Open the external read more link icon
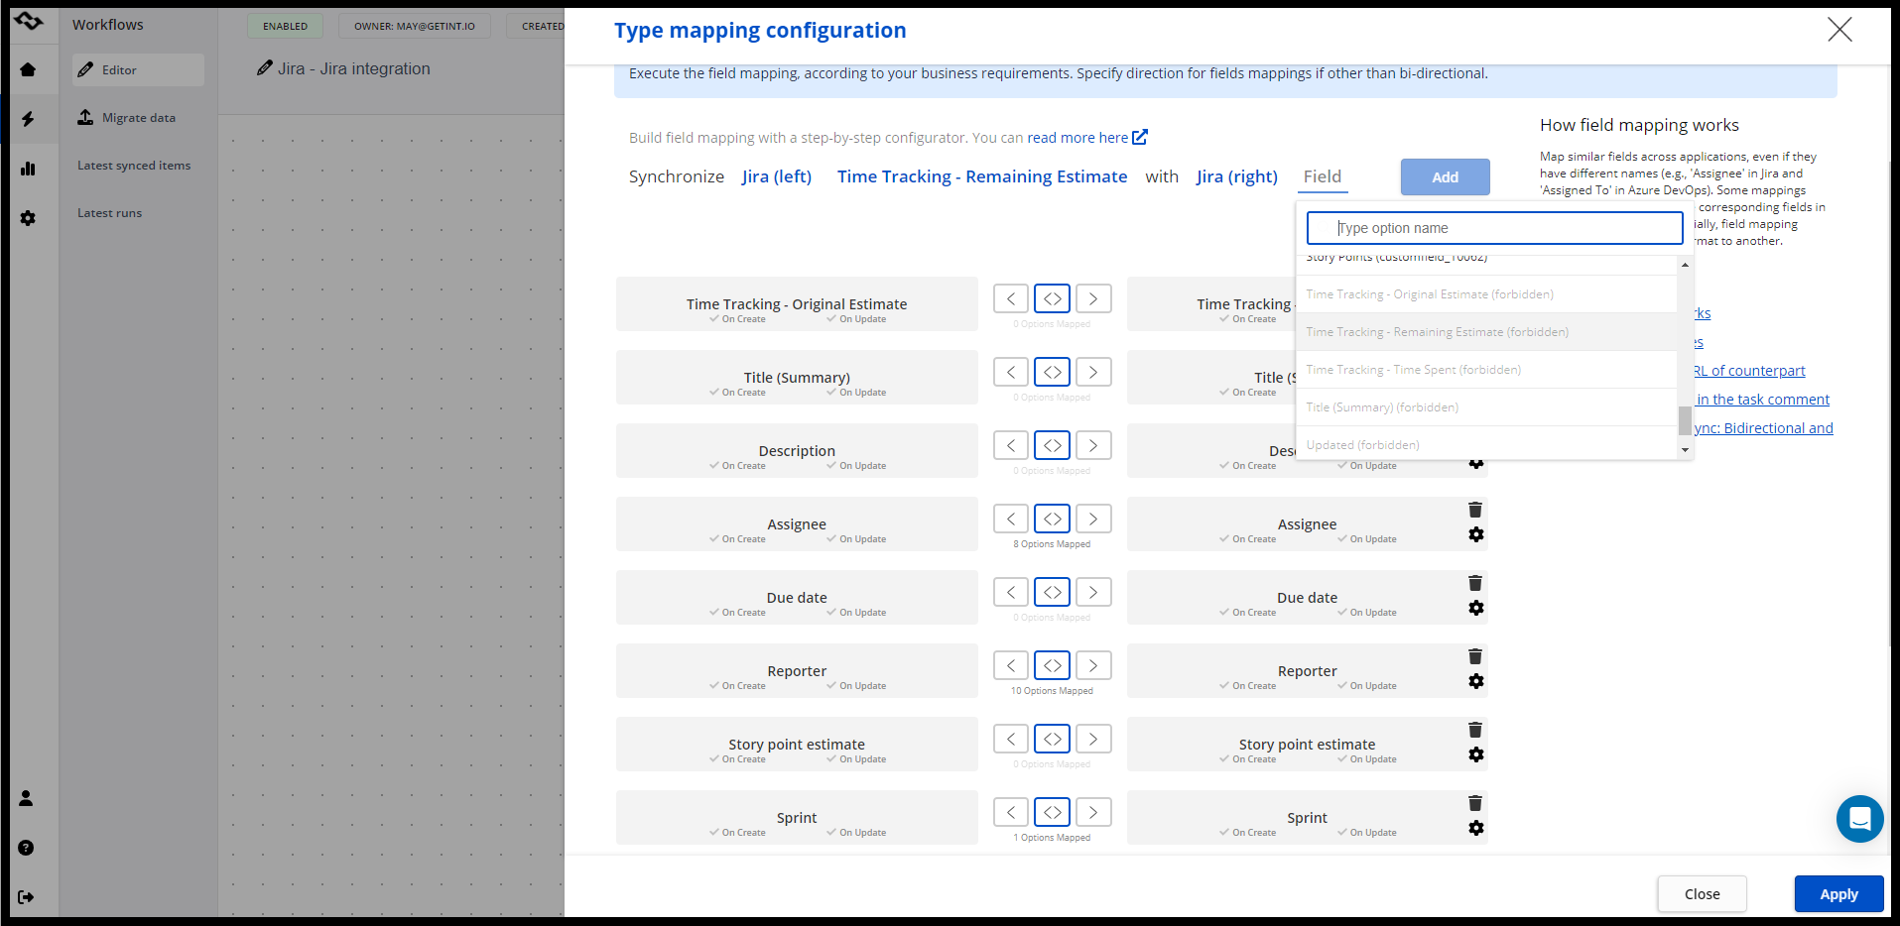The width and height of the screenshot is (1900, 926). tap(1140, 137)
